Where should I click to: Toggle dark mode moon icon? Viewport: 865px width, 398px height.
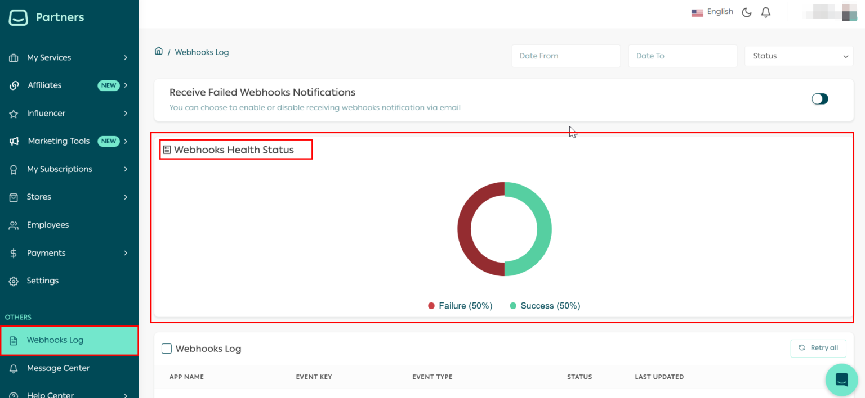747,12
